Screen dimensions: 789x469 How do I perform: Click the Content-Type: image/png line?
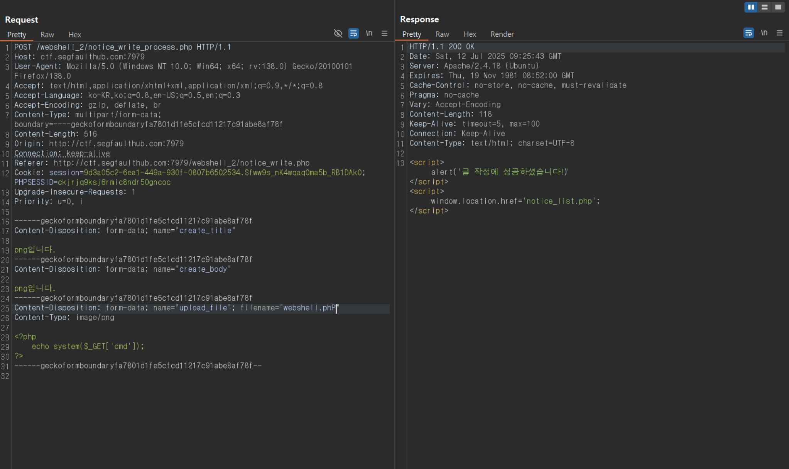tap(64, 317)
